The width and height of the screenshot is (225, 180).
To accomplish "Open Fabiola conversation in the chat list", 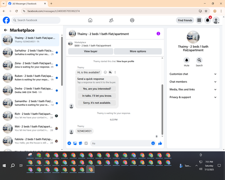I will [31, 141].
